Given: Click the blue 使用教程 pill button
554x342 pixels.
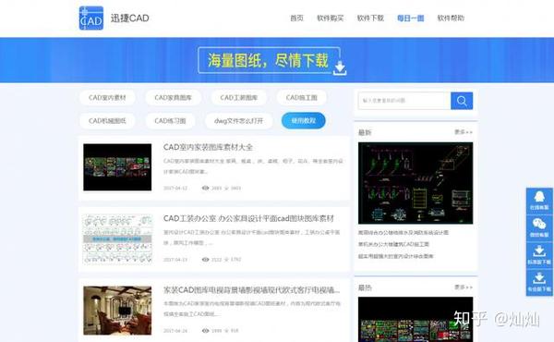Looking at the screenshot, I should [x=304, y=120].
